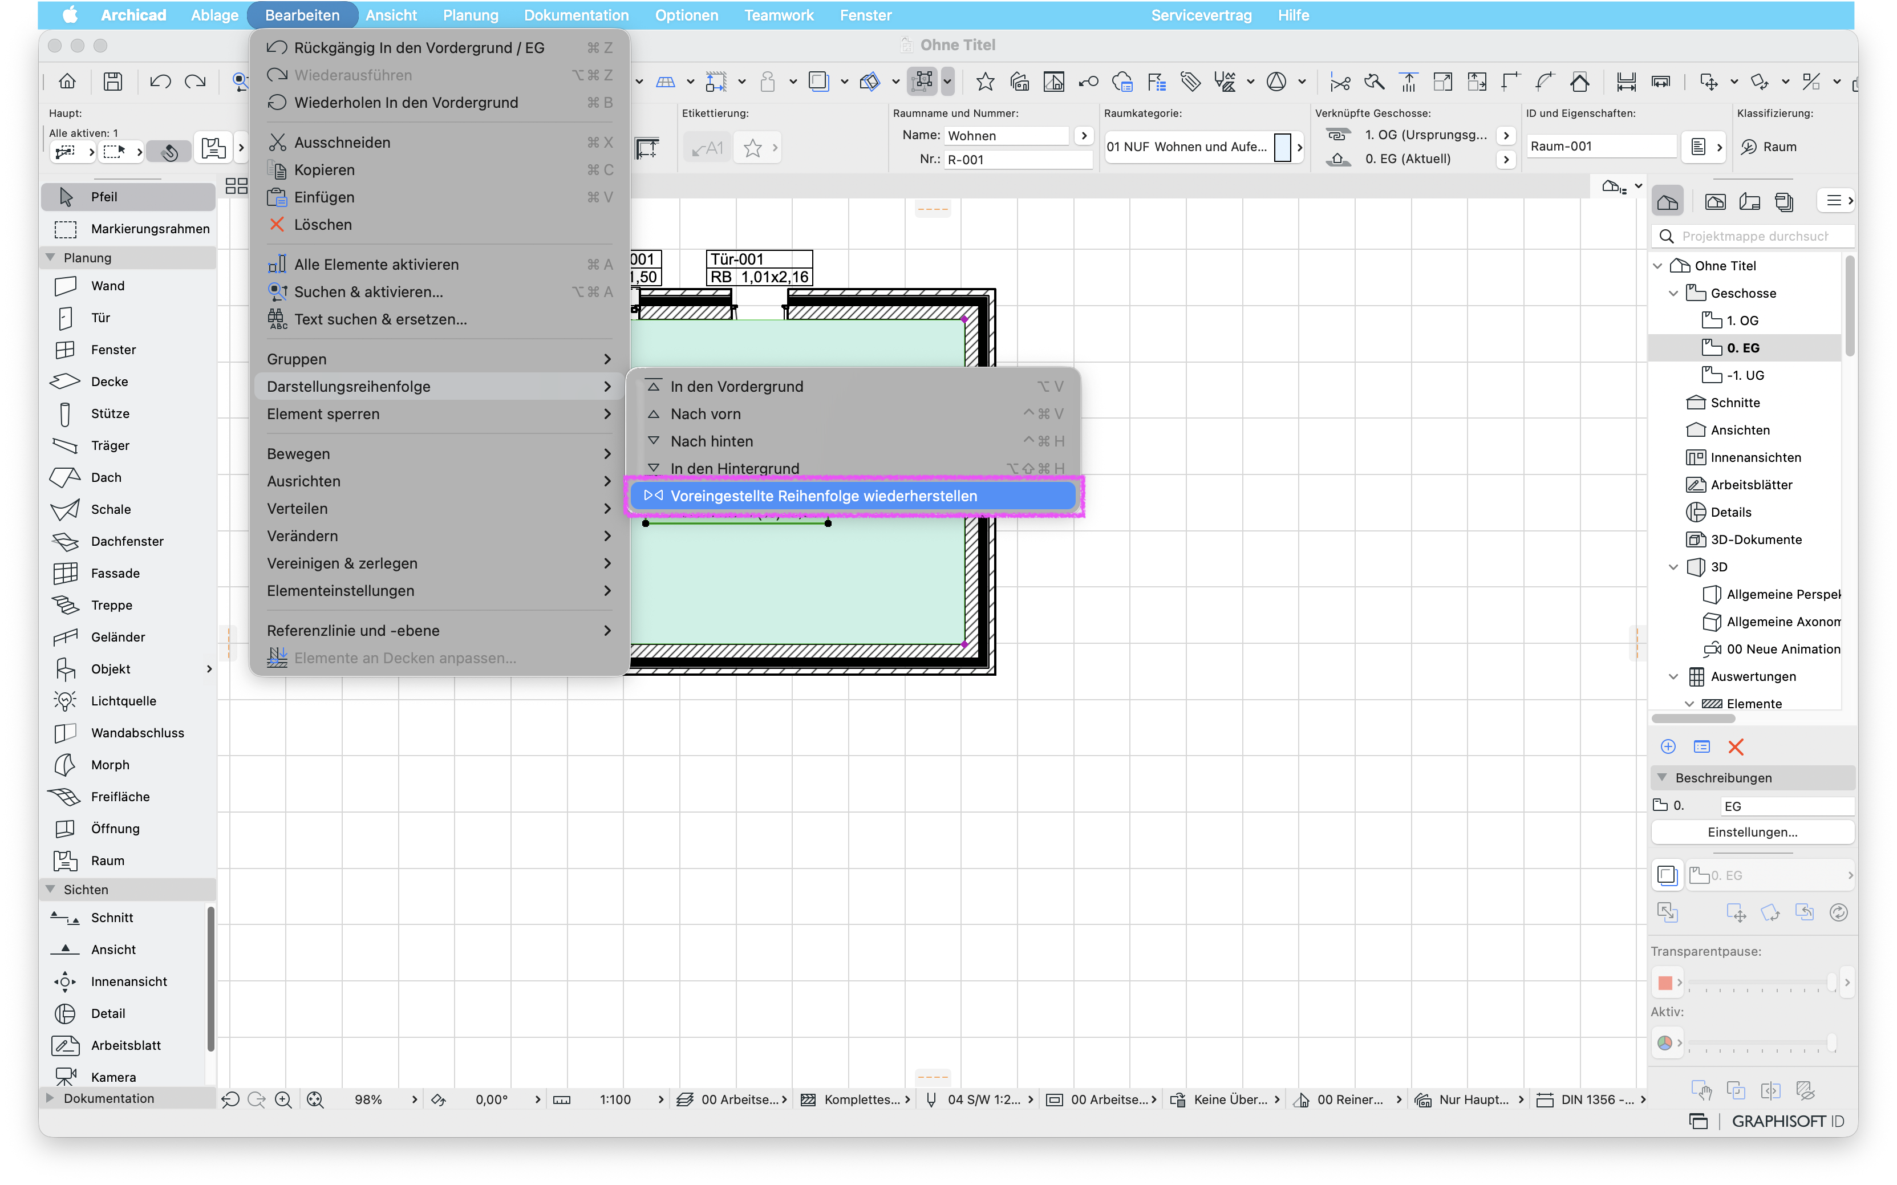Image resolution: width=1897 pixels, height=1185 pixels.
Task: Select the Pfeil arrow tool
Action: click(128, 197)
